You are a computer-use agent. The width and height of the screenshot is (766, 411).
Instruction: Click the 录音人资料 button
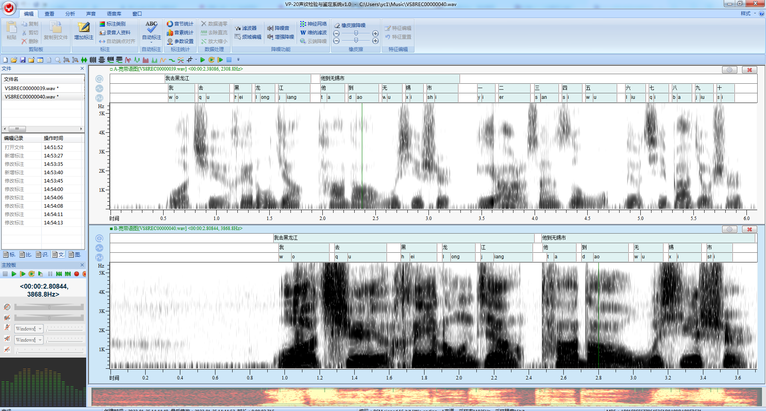click(x=115, y=33)
